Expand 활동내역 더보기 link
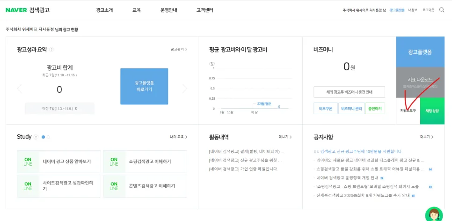The height and width of the screenshot is (221, 452). pos(285,137)
